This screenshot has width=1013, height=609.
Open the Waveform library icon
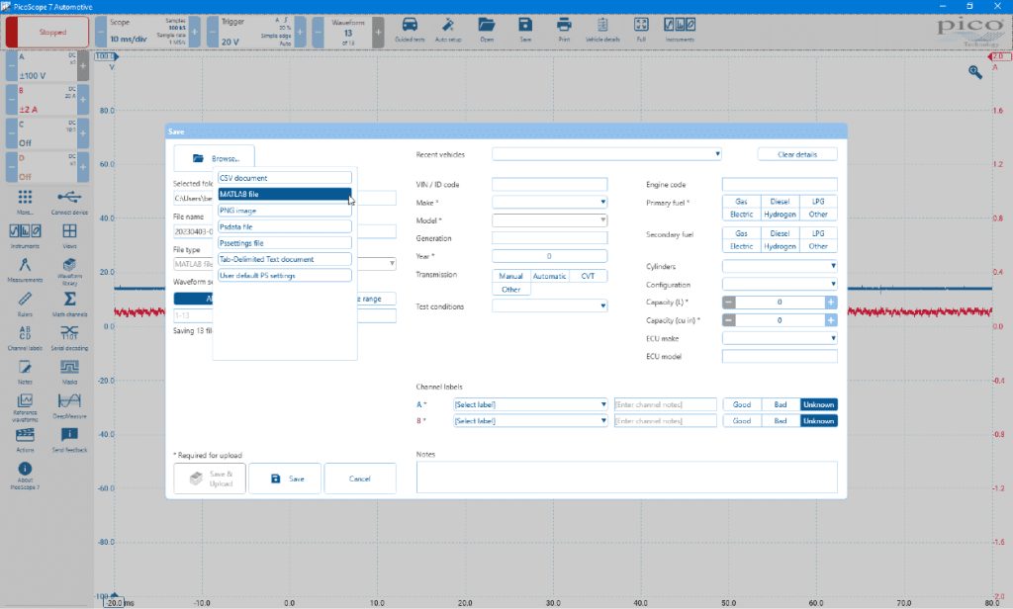pyautogui.click(x=69, y=265)
